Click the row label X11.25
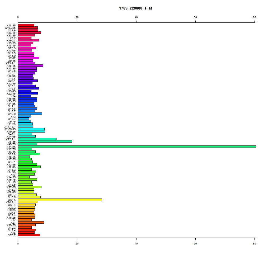This screenshot has width=264, height=264. [x=11, y=124]
